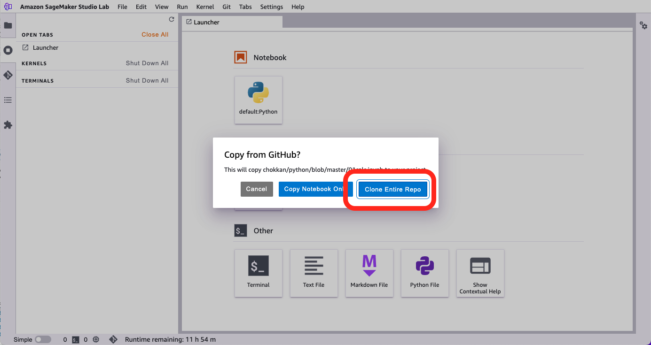Image resolution: width=651 pixels, height=345 pixels.
Task: Click Runtime remaining status text
Action: coord(171,339)
